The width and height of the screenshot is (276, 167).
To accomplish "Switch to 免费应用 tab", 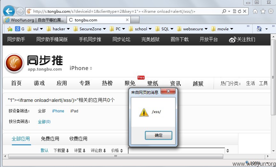I will (x=50, y=139).
